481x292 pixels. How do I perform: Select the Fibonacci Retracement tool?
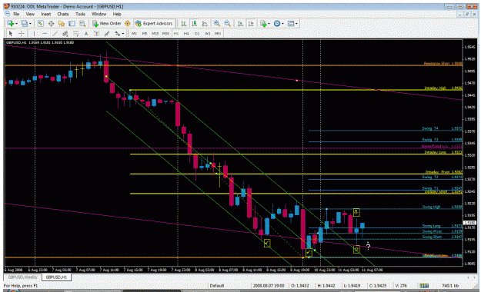coord(75,33)
